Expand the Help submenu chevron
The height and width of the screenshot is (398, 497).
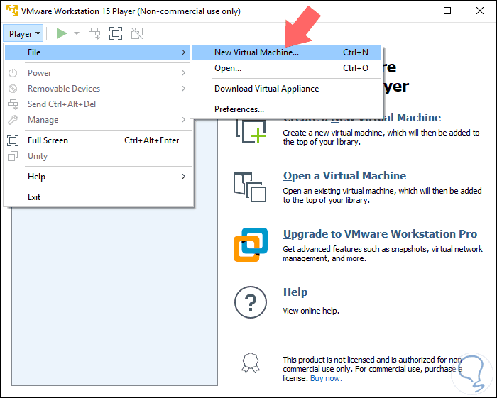[183, 177]
